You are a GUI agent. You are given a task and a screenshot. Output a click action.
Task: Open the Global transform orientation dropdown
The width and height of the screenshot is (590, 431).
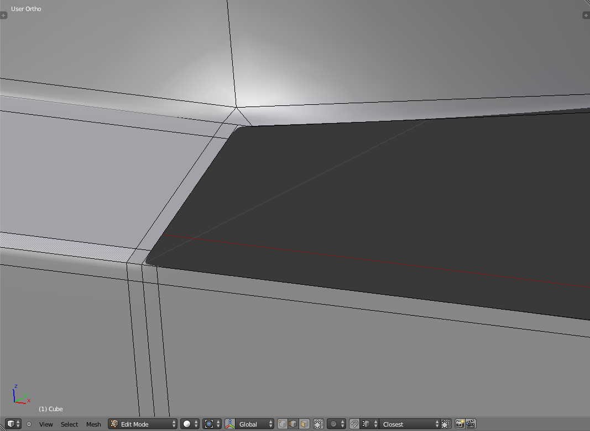click(x=255, y=424)
